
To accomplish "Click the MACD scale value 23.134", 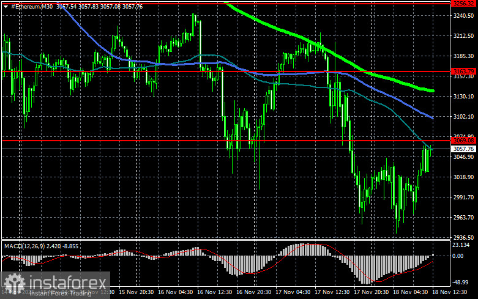I will (x=461, y=245).
